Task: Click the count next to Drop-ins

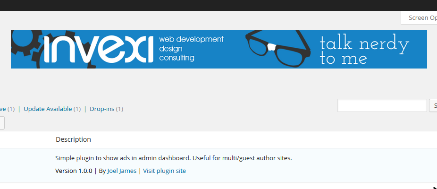Action: coord(119,109)
